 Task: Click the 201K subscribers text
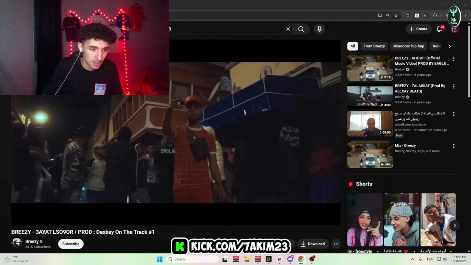coord(38,247)
